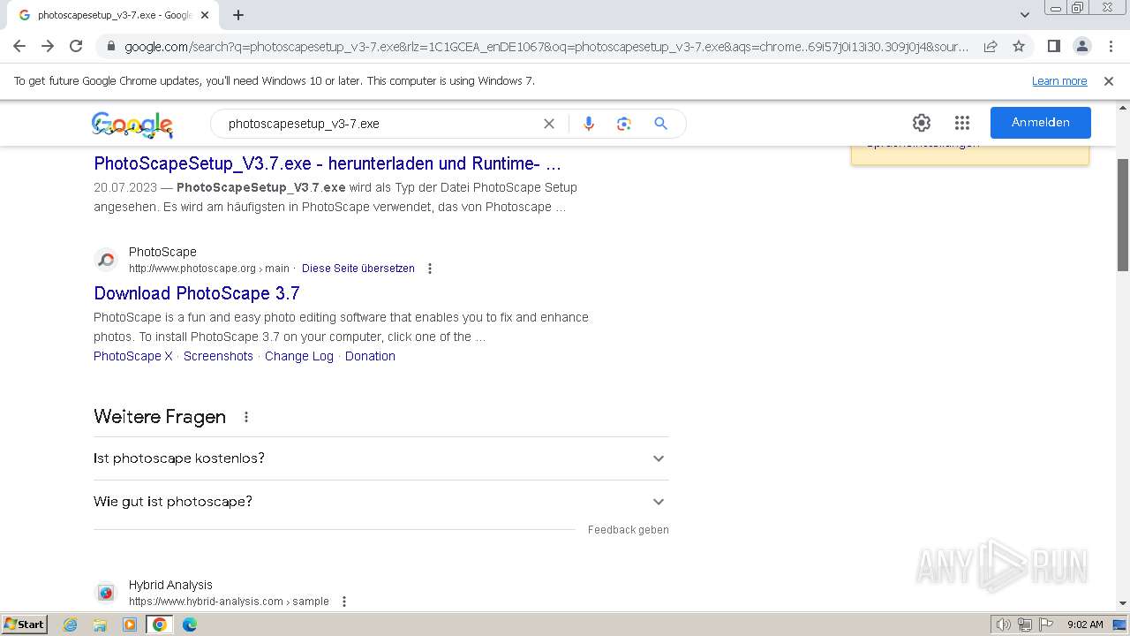The width and height of the screenshot is (1130, 636).
Task: Open a new browser tab
Action: click(x=238, y=15)
